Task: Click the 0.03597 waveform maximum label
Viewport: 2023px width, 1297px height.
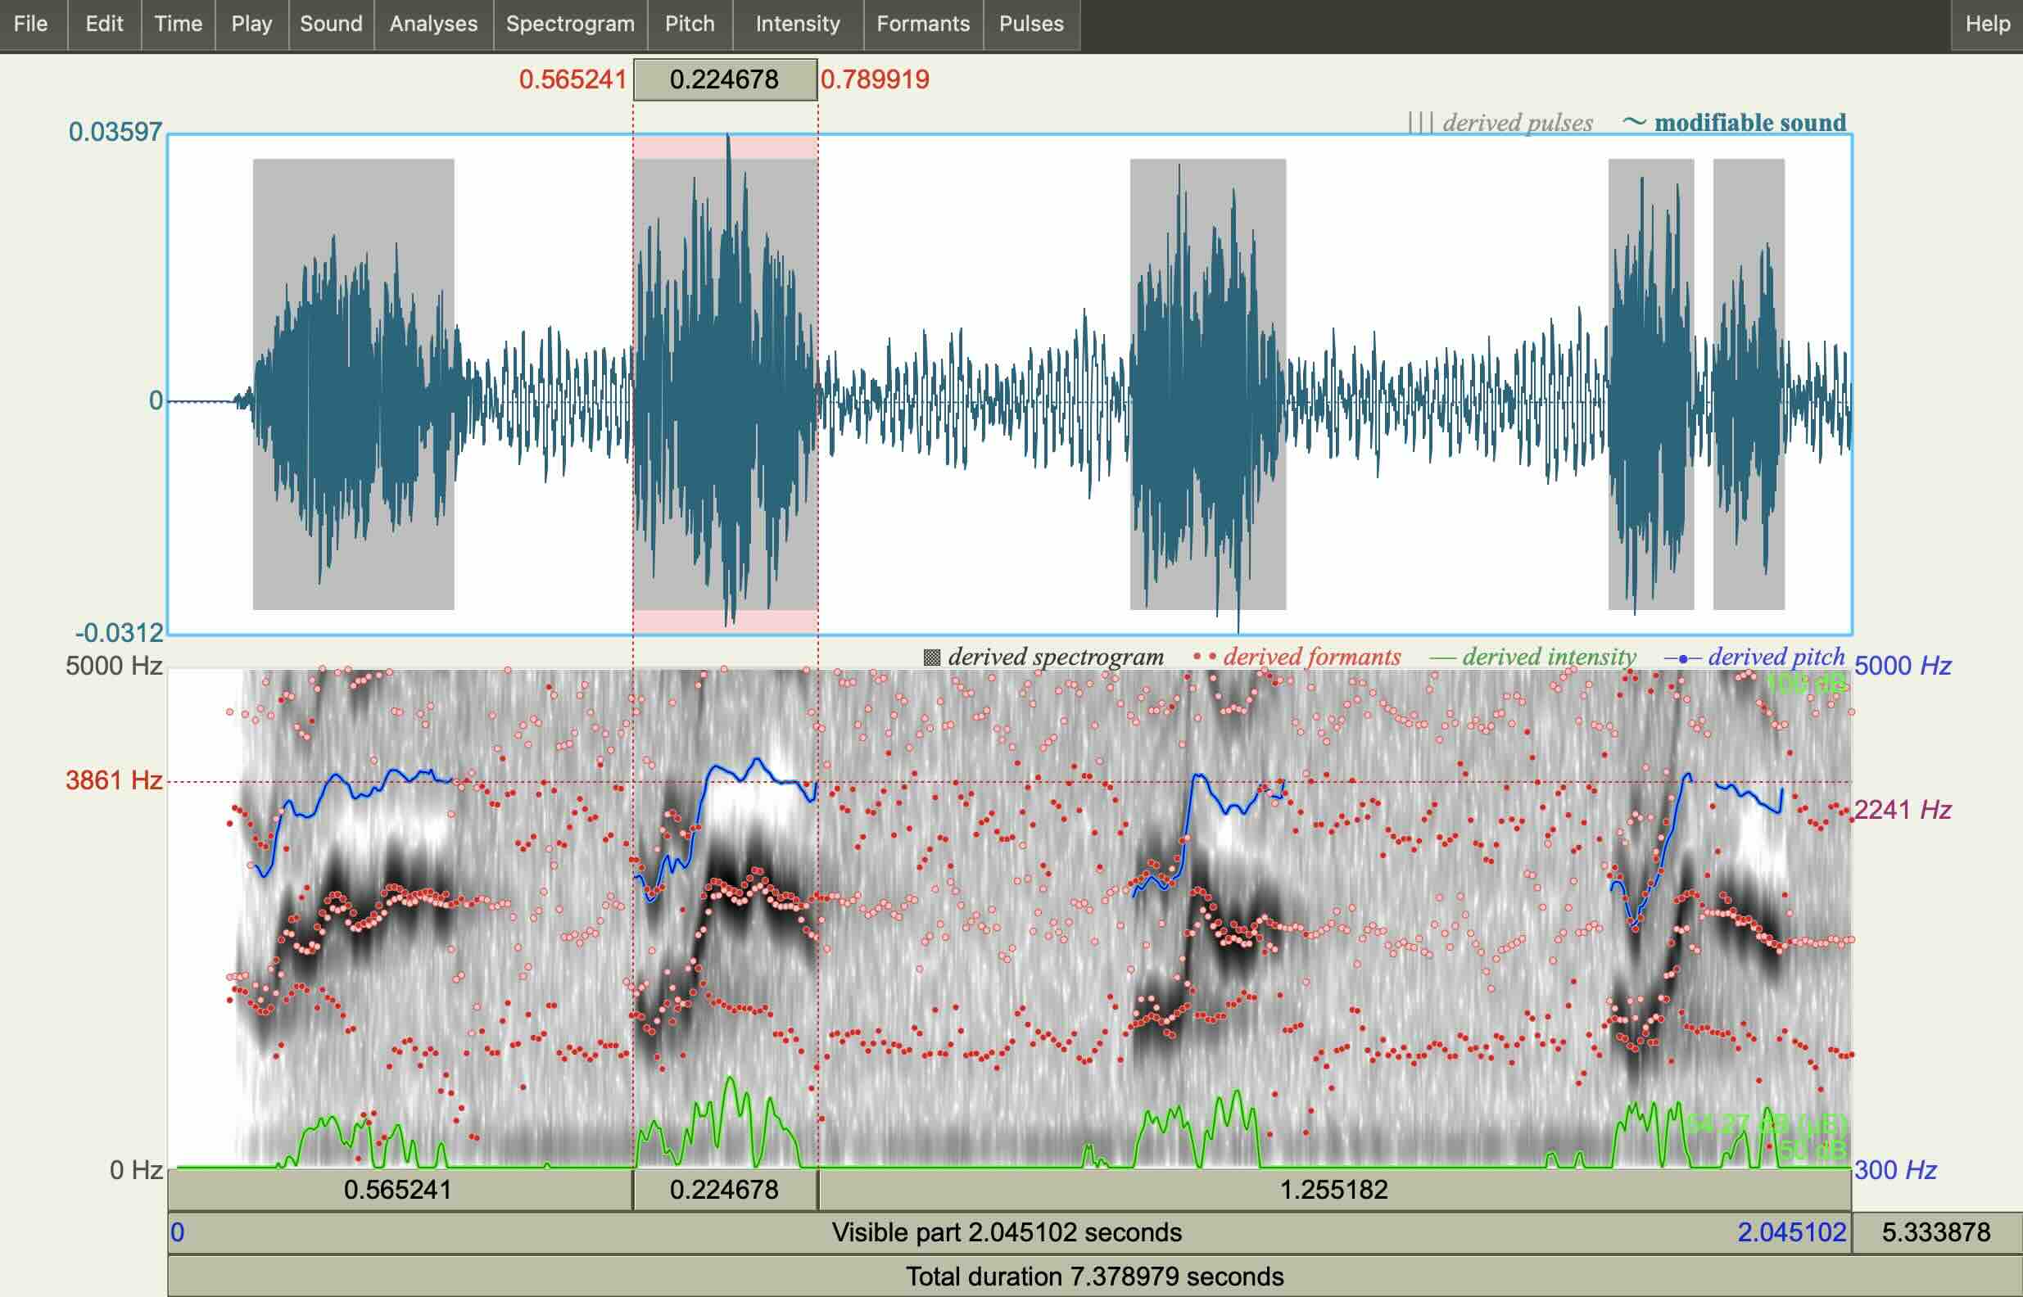Action: [115, 132]
